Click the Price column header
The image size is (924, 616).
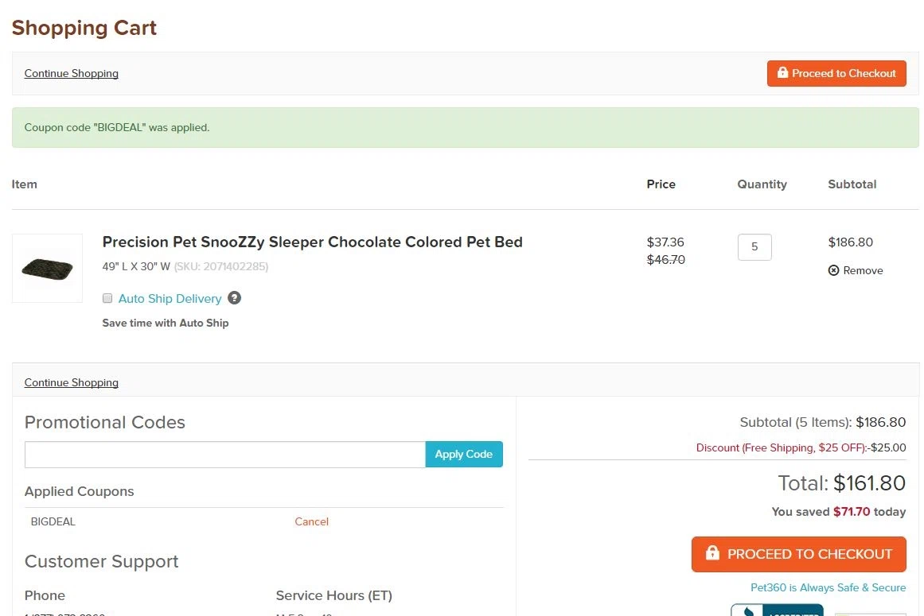[661, 184]
